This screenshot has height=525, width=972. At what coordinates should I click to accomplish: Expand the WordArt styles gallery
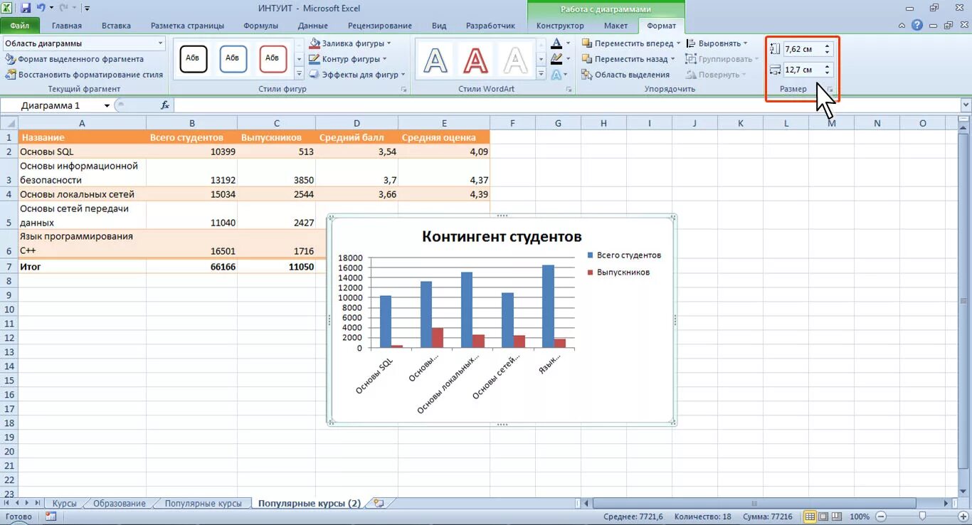pyautogui.click(x=541, y=74)
